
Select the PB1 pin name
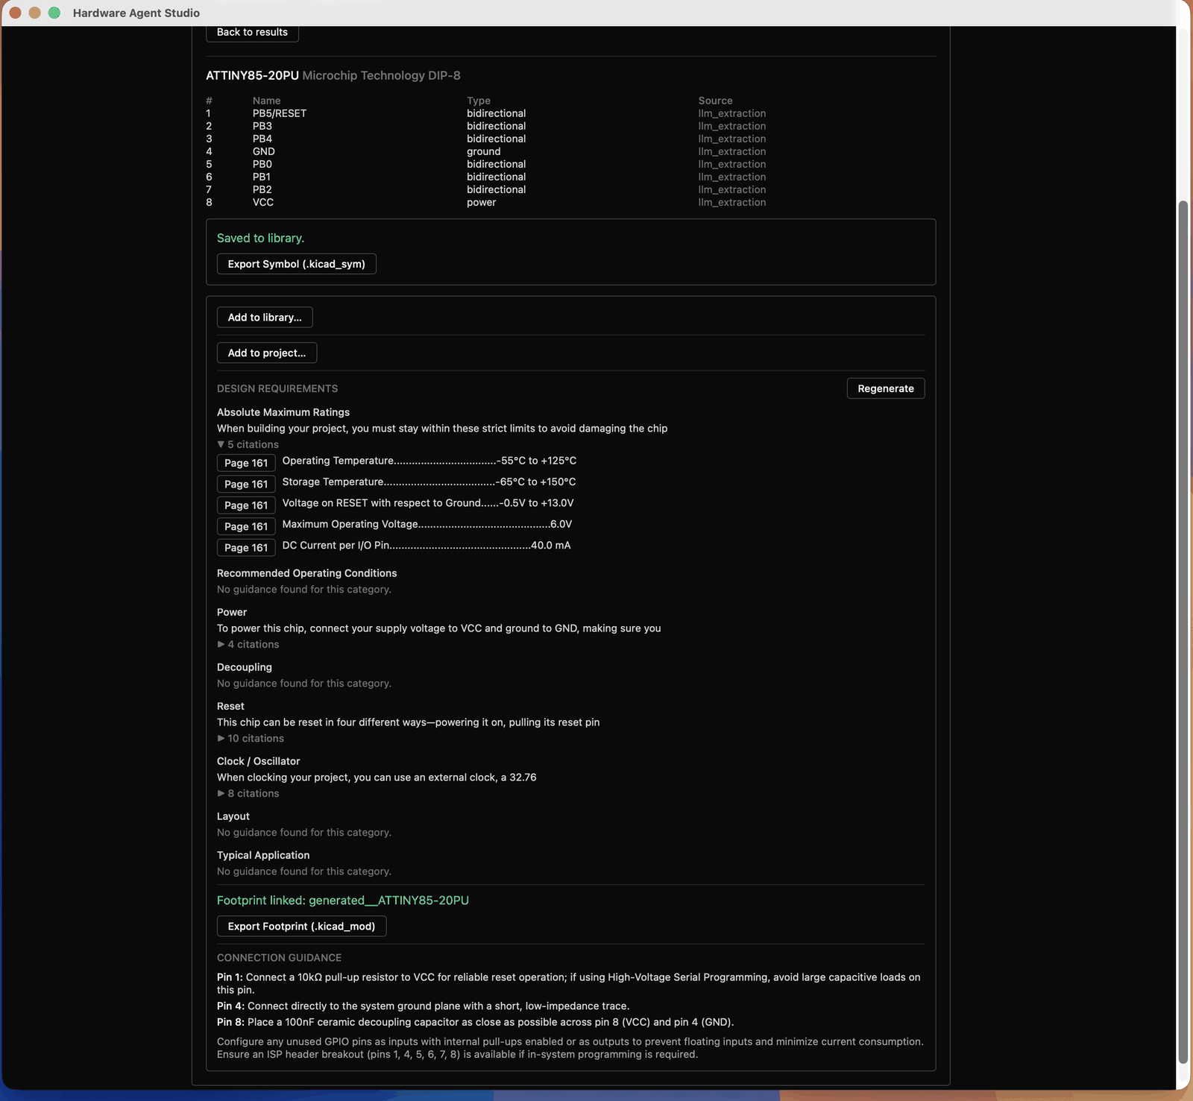(262, 177)
